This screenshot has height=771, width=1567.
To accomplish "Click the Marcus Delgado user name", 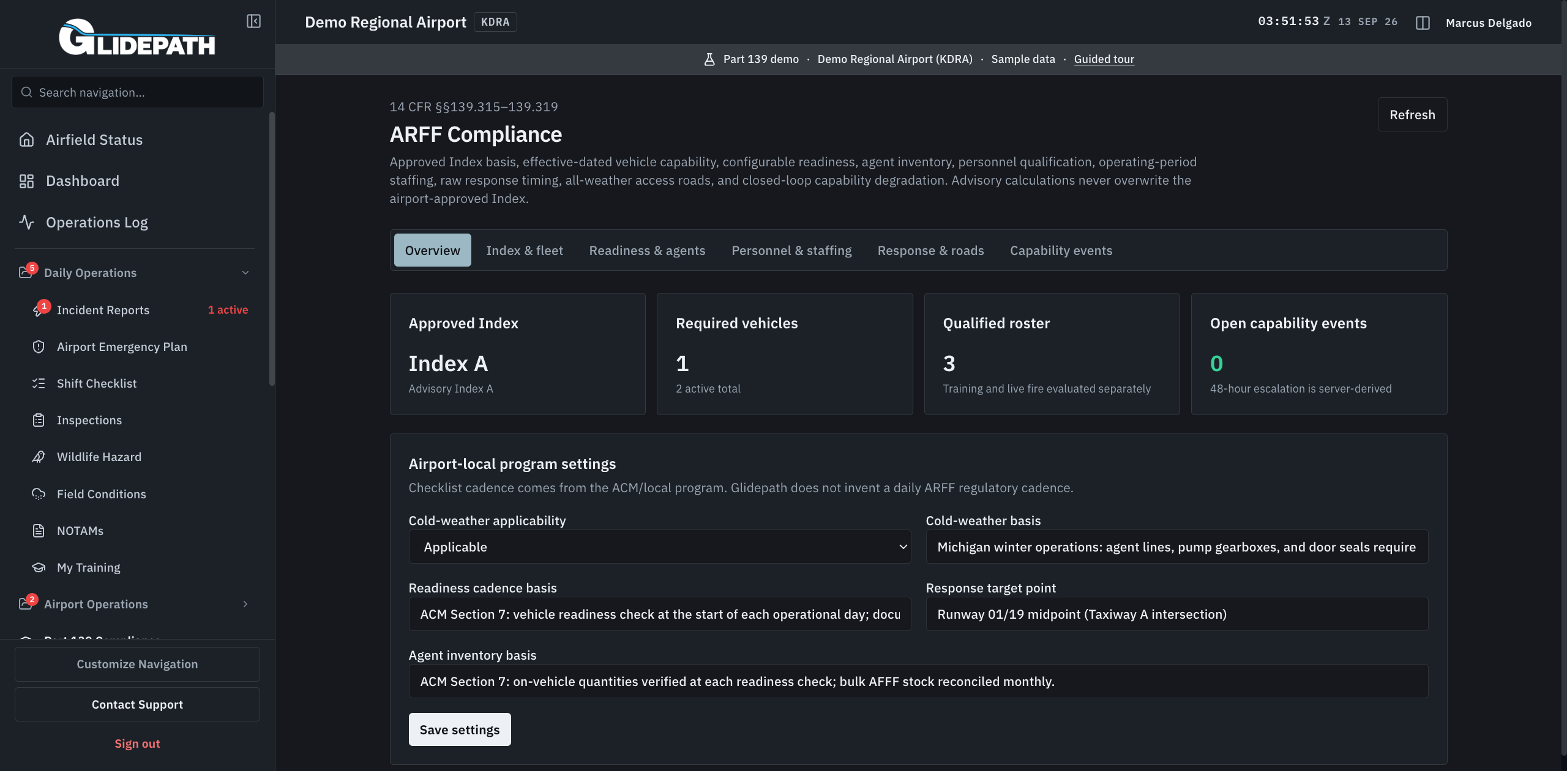I will 1488,23.
